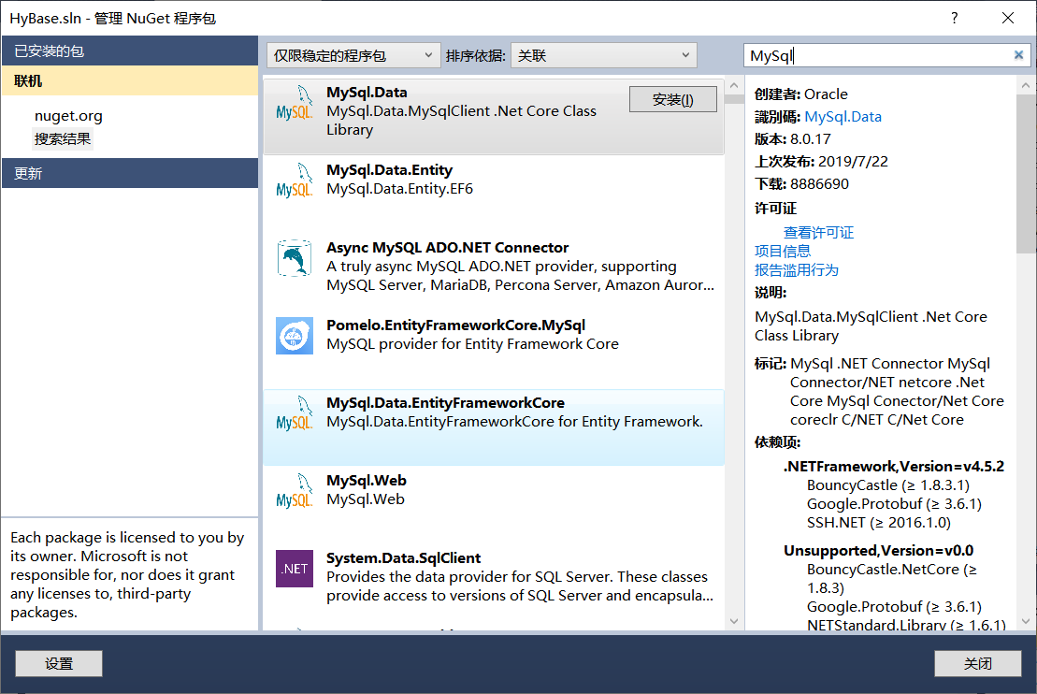Viewport: 1037px width, 694px height.
Task: Click the System.Data.SqlClient .NET icon
Action: pyautogui.click(x=295, y=569)
